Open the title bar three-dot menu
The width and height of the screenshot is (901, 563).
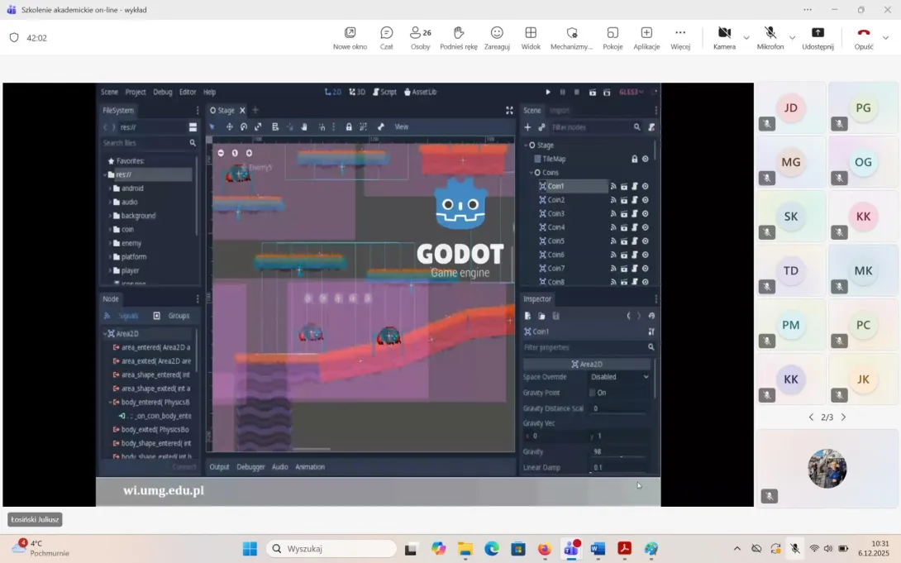tap(808, 9)
